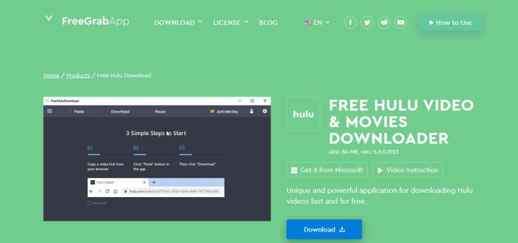This screenshot has width=518, height=243.
Task: Open the FreeGrabApp home text link
Action: 96,22
